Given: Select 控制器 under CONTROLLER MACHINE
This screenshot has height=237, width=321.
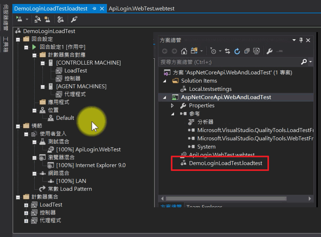Looking at the screenshot, I should click(72, 79).
